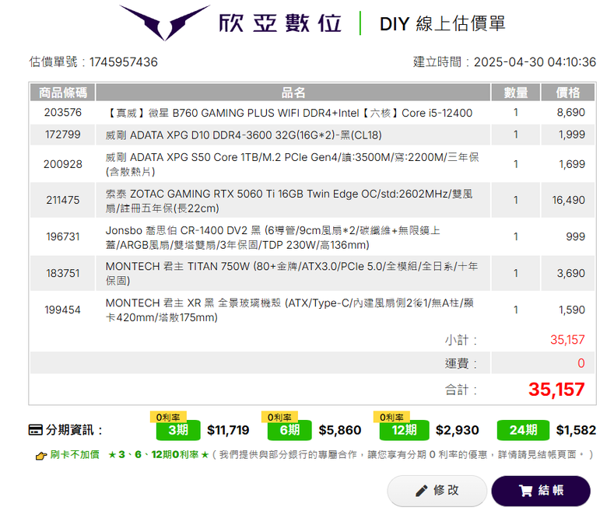Click the 小計 amount 35,157
607x518 pixels.
click(x=567, y=340)
